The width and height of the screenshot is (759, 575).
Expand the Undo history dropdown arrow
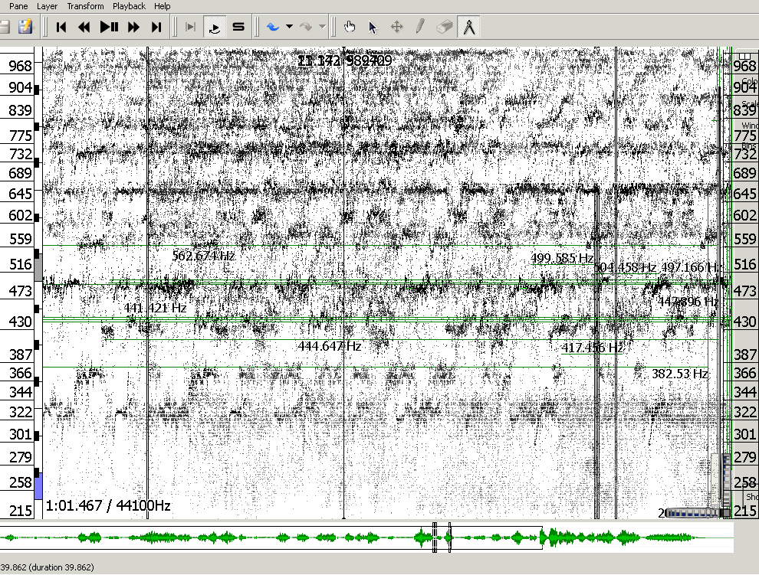(x=289, y=28)
